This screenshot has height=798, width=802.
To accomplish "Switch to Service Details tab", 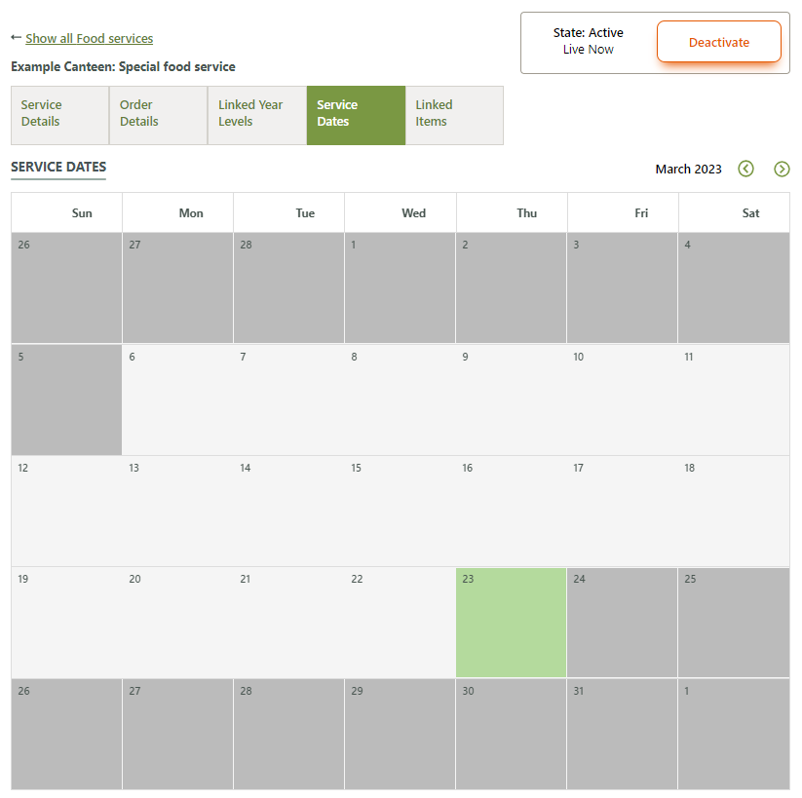I will coord(59,115).
